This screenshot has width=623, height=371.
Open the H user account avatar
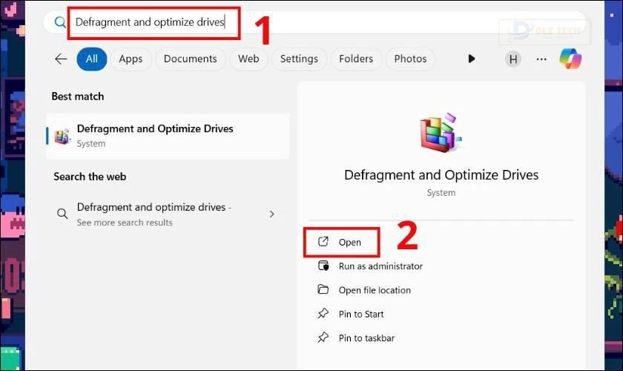pyautogui.click(x=513, y=59)
